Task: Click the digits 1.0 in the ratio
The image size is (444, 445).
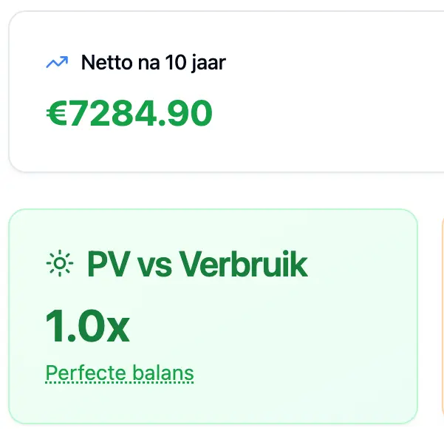Action: tap(74, 326)
